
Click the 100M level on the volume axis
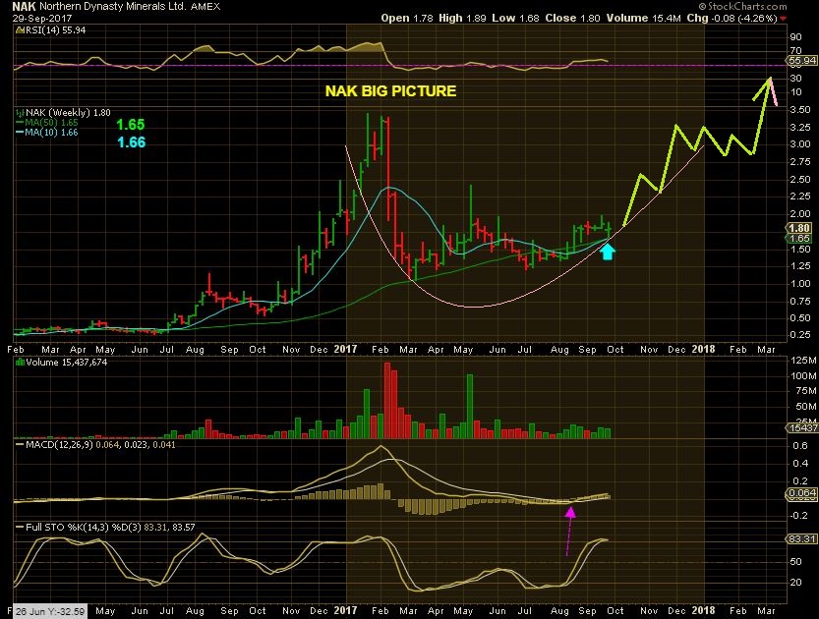(x=803, y=375)
